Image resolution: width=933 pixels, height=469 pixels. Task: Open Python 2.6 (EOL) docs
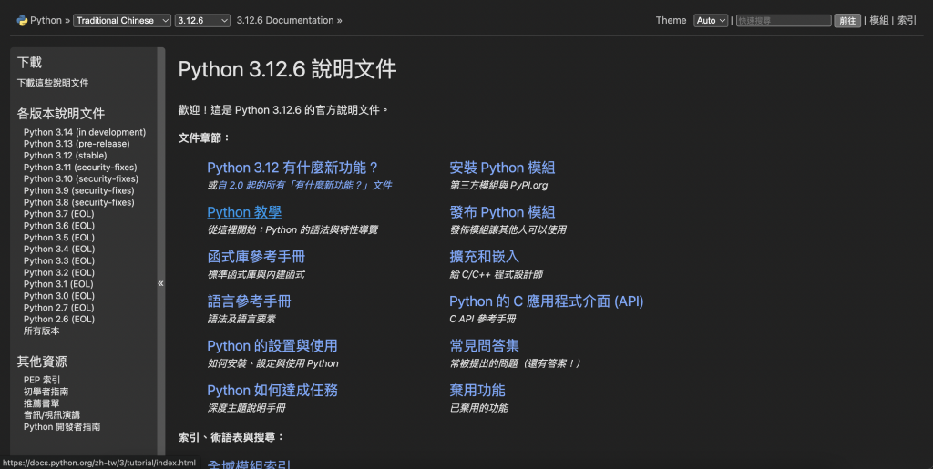[x=59, y=320]
